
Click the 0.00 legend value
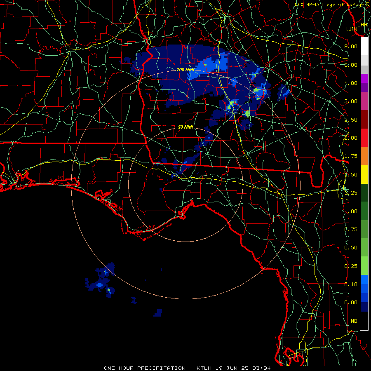click(x=351, y=303)
